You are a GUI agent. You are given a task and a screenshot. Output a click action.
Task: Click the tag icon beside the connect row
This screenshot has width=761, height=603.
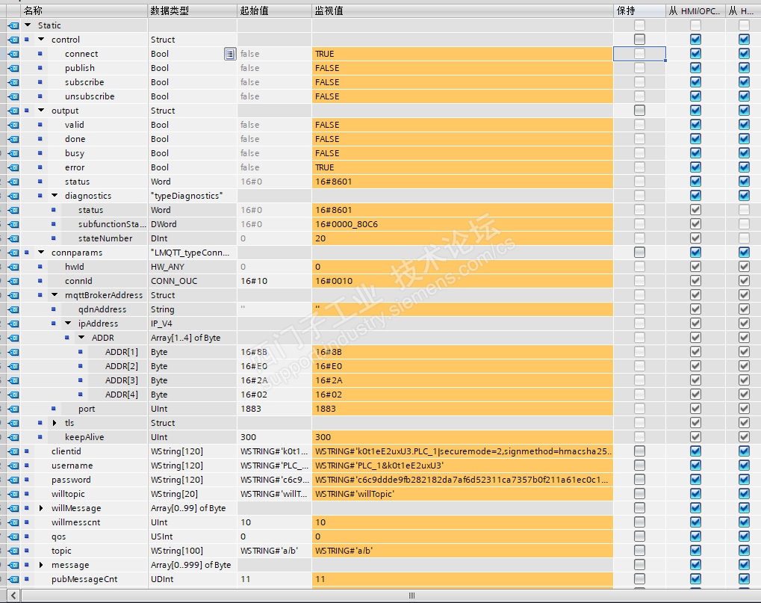click(x=13, y=54)
